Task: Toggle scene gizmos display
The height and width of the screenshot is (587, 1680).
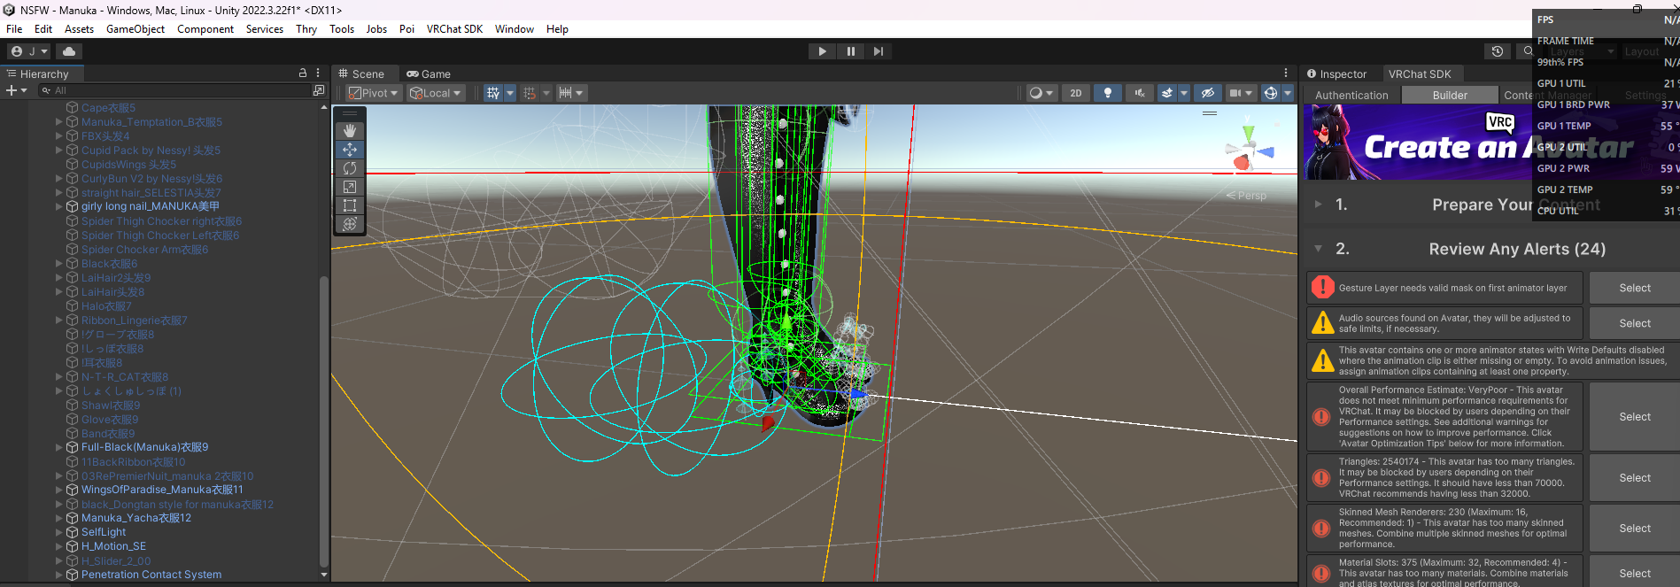Action: (1270, 93)
